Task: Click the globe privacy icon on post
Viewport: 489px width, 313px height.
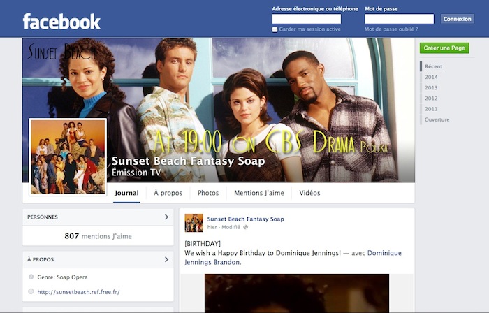Action: pos(246,227)
